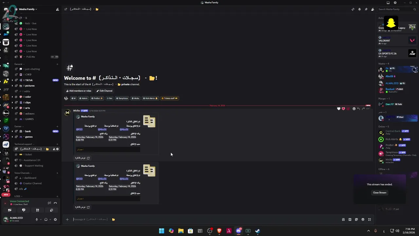Reply to the Wicks message
Image resolution: width=419 pixels, height=236 pixels.
(358, 108)
